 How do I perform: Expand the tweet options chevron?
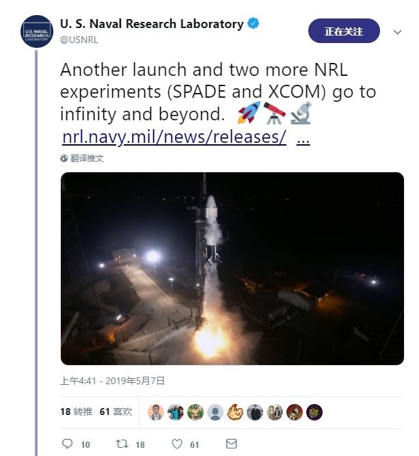tap(398, 32)
